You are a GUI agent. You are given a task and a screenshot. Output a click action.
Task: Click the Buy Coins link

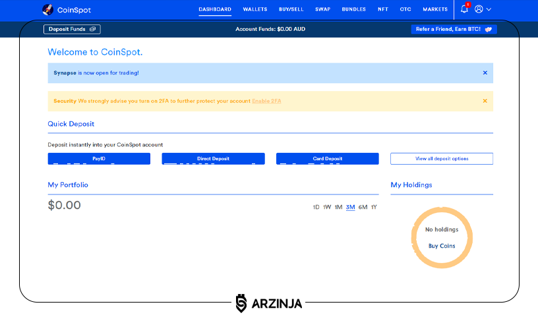point(442,246)
